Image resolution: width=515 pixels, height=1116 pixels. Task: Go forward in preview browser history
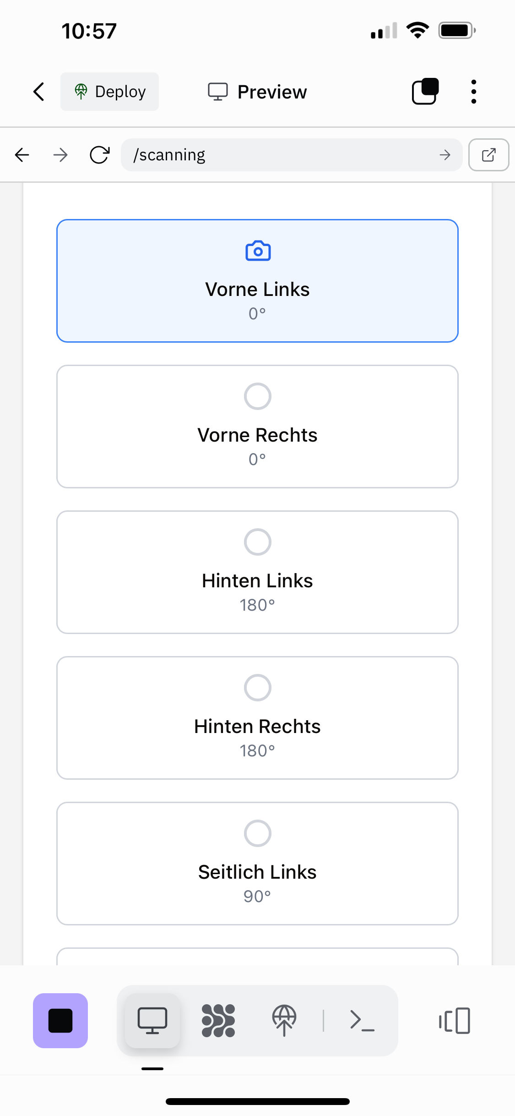[x=60, y=155]
